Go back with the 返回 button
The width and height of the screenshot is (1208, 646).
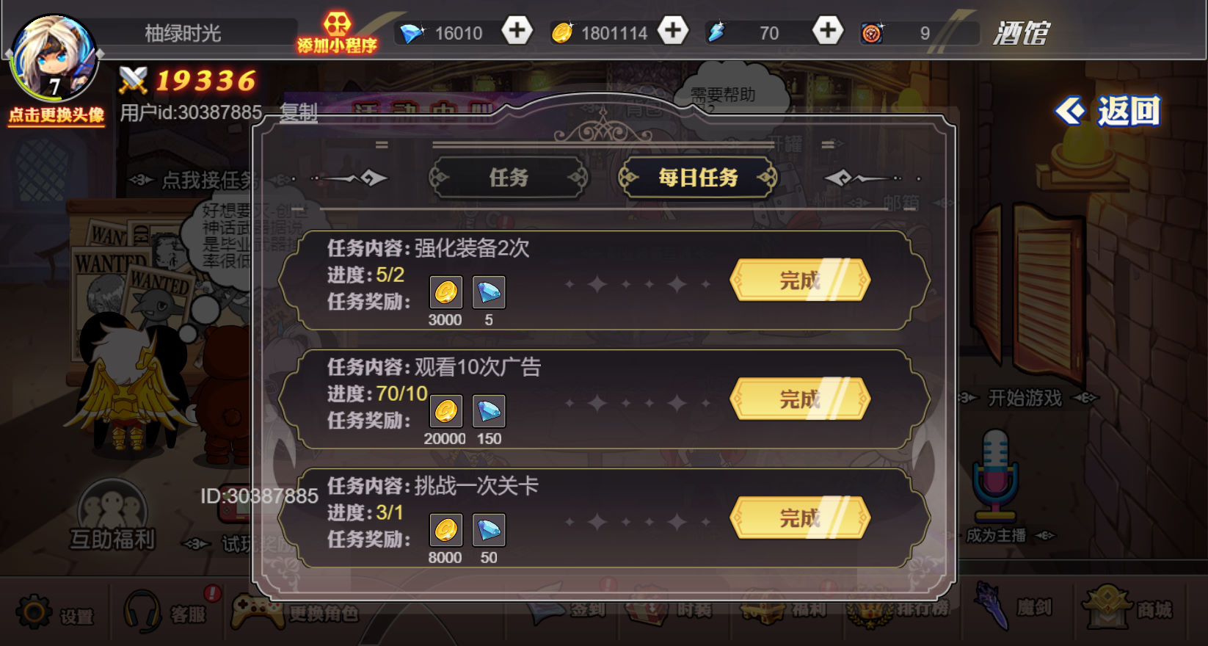click(x=1108, y=112)
